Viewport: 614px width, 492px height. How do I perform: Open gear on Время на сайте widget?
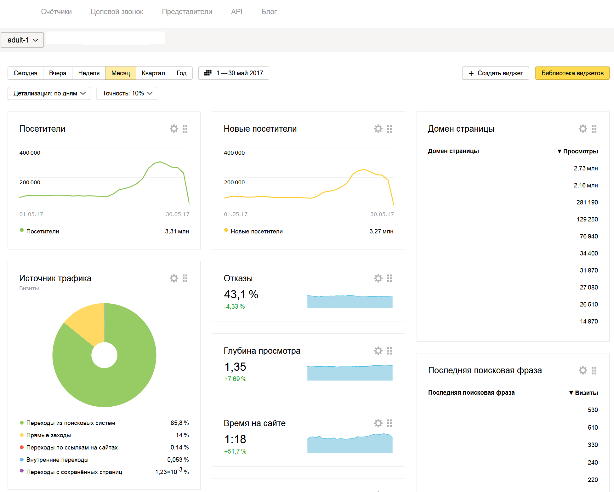tap(378, 423)
